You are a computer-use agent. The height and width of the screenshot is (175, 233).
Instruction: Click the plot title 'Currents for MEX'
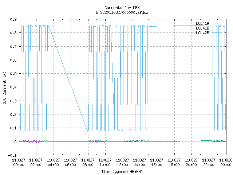tap(122, 8)
